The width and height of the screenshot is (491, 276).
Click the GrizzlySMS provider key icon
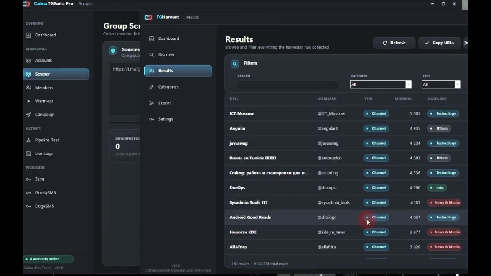(x=28, y=193)
